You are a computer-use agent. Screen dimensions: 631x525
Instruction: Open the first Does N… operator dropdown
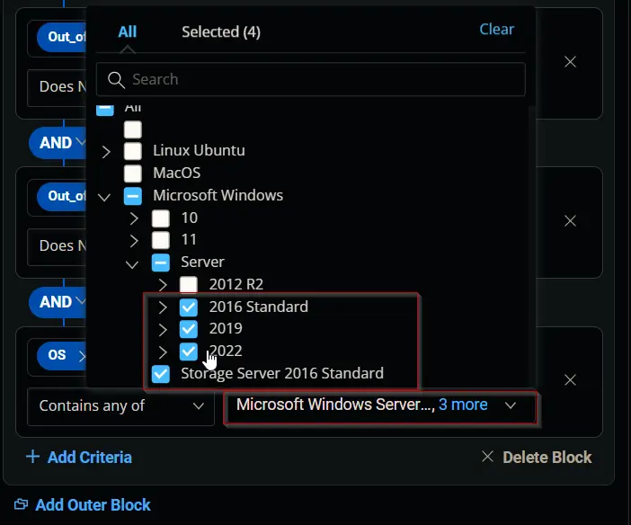pyautogui.click(x=58, y=87)
